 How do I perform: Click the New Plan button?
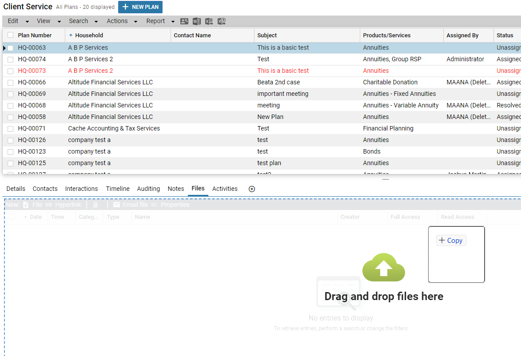pyautogui.click(x=140, y=7)
